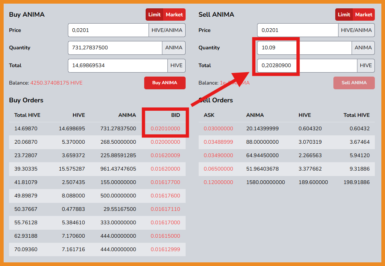The height and width of the screenshot is (266, 385).
Task: Click sell order quantity 64.94450000
Action: (x=263, y=155)
